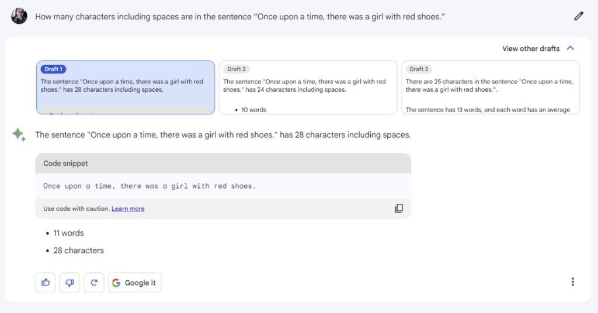Click the user profile avatar
The height and width of the screenshot is (313, 598).
tap(19, 16)
